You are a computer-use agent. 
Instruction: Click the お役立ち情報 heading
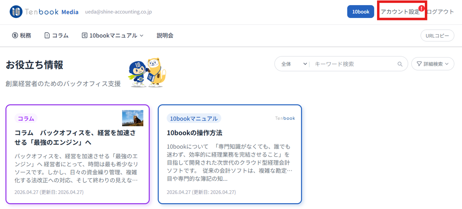point(34,65)
